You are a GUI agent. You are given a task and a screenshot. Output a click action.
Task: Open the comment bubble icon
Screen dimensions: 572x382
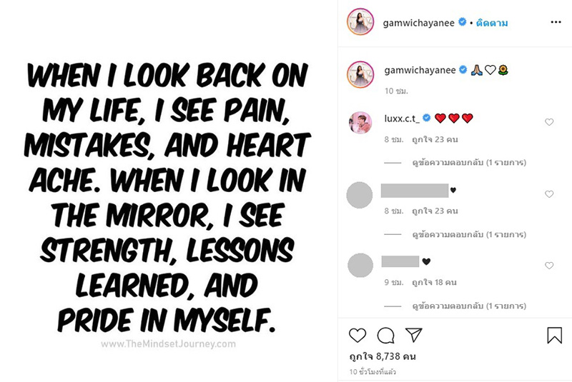click(385, 336)
